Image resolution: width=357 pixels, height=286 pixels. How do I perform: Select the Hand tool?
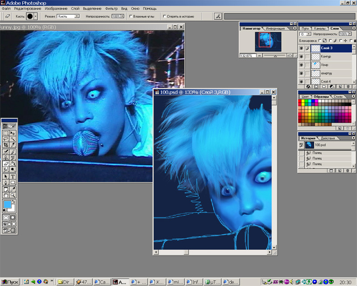[6, 195]
